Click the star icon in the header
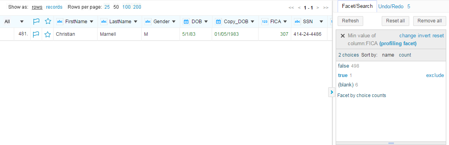The width and height of the screenshot is (449, 145). pyautogui.click(x=48, y=22)
